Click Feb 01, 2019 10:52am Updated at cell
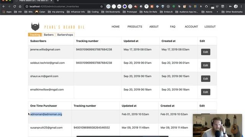Screen dimensions: 245x137 (135, 114)
